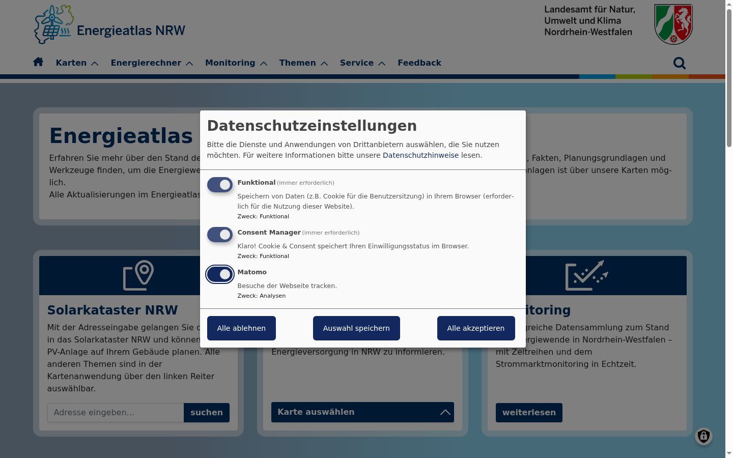Open the Feedback menu item
This screenshot has width=733, height=458.
coord(419,63)
